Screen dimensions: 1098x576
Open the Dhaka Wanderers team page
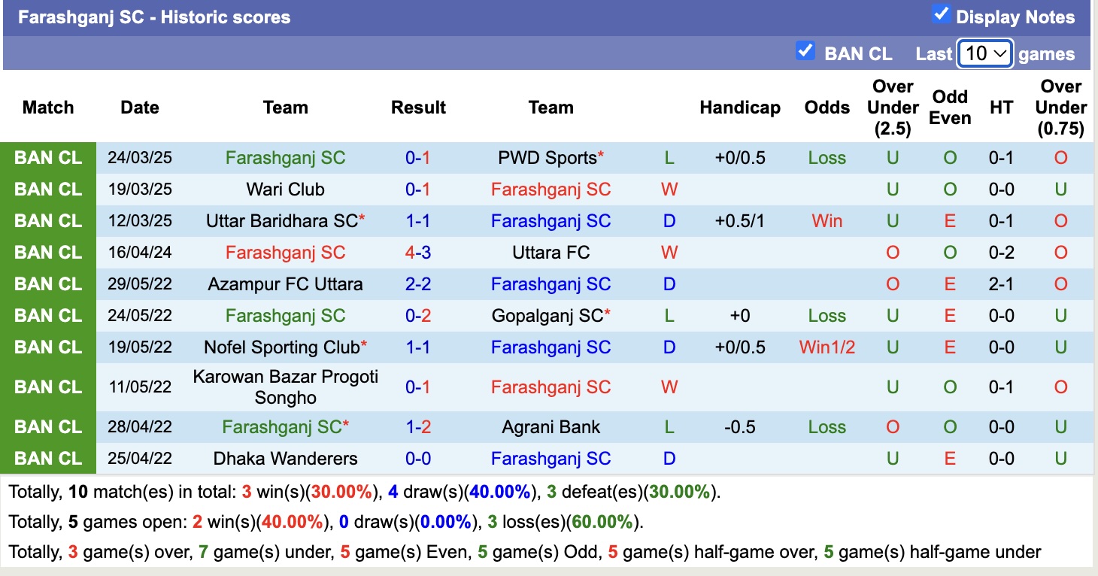(285, 459)
